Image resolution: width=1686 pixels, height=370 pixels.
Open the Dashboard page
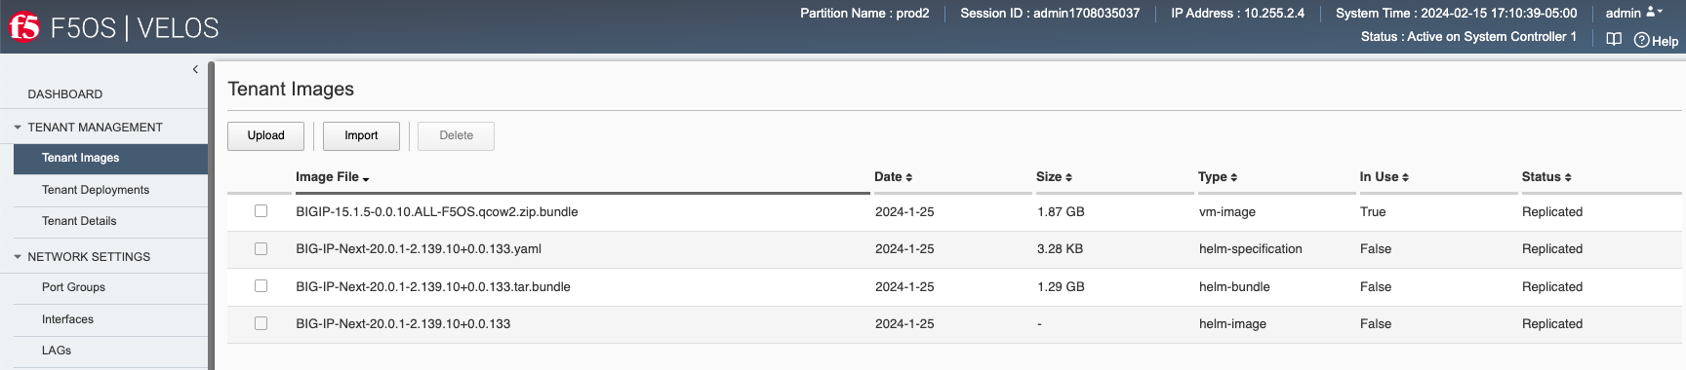click(64, 94)
